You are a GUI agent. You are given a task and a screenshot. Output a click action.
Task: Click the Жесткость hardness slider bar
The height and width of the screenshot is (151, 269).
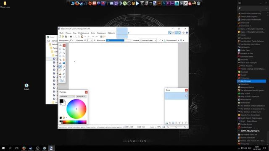(x=118, y=40)
